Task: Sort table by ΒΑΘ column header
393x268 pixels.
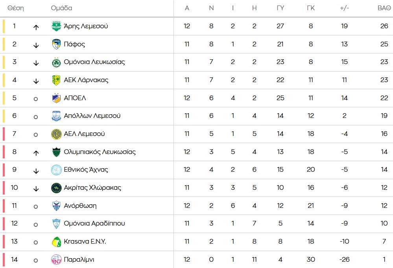Action: pyautogui.click(x=384, y=8)
